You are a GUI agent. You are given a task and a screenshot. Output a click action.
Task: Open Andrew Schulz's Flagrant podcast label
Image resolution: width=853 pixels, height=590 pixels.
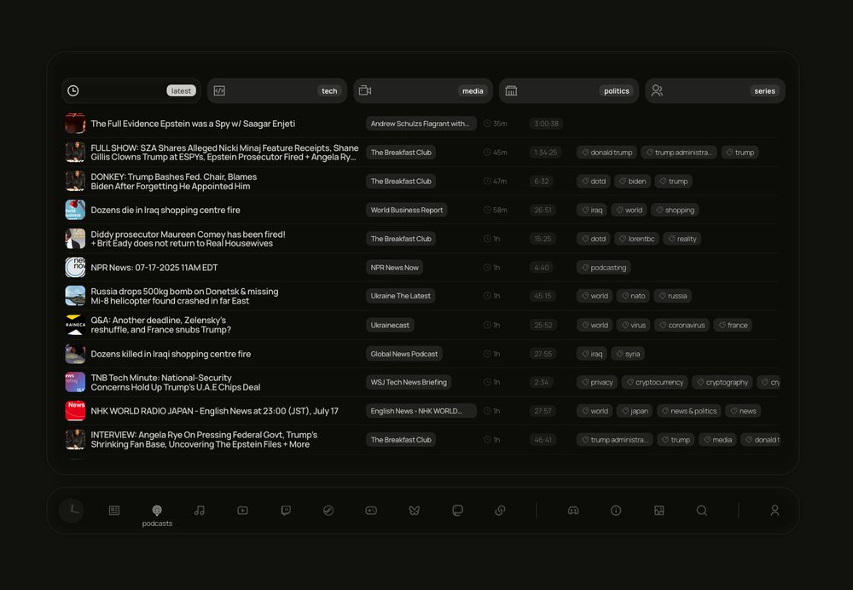tap(421, 124)
